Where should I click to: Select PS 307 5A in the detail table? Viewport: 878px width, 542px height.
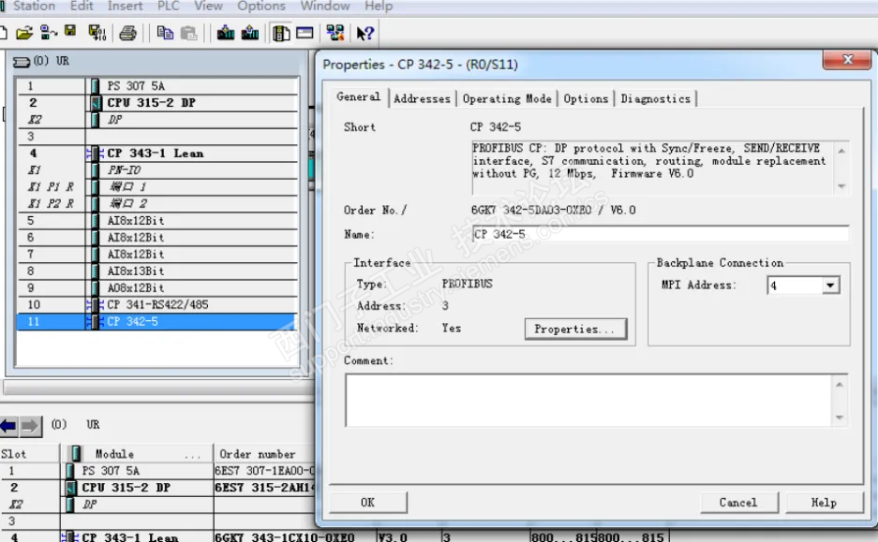click(111, 471)
